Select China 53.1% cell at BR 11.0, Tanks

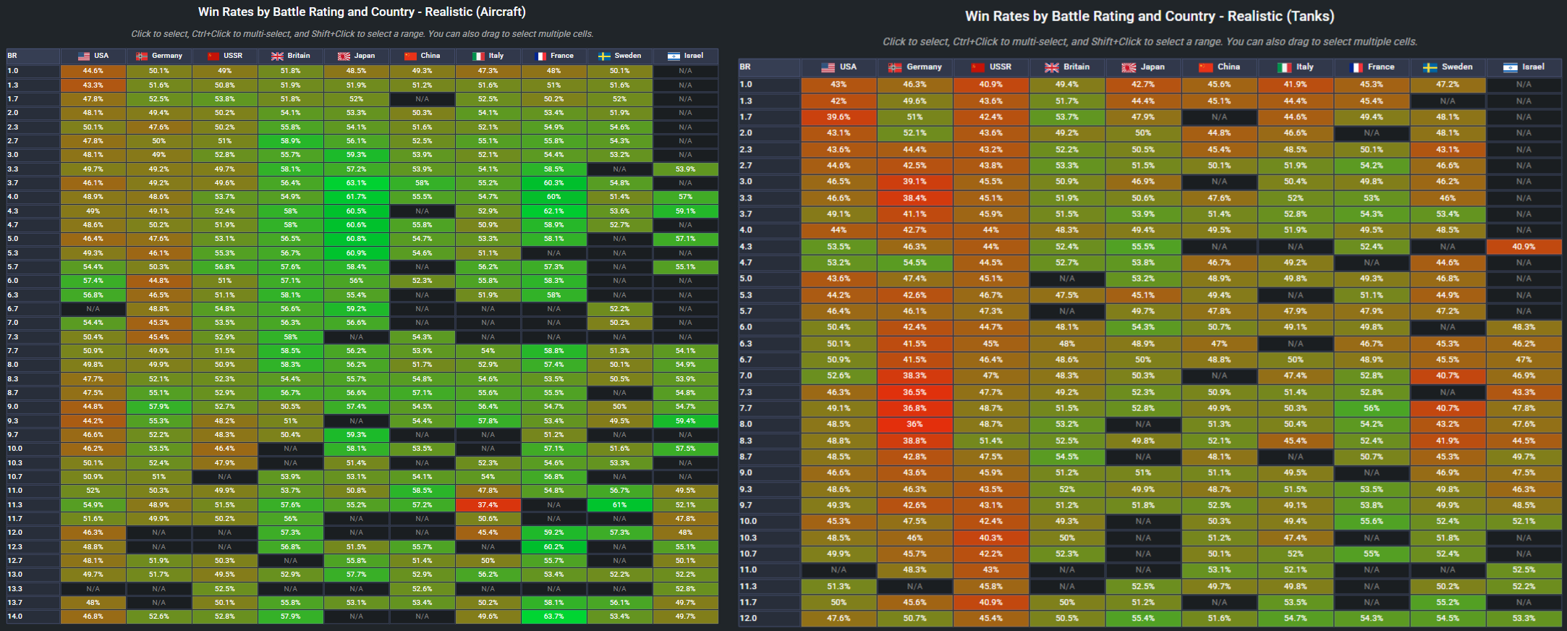tap(1219, 569)
